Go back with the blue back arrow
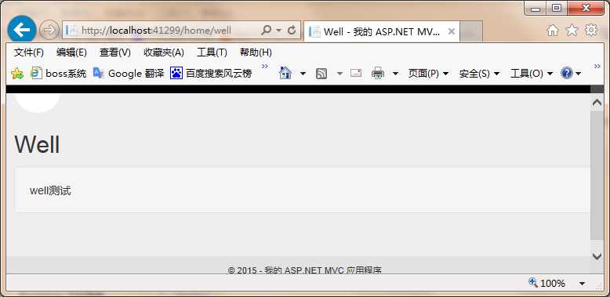The height and width of the screenshot is (297, 610). [x=22, y=30]
